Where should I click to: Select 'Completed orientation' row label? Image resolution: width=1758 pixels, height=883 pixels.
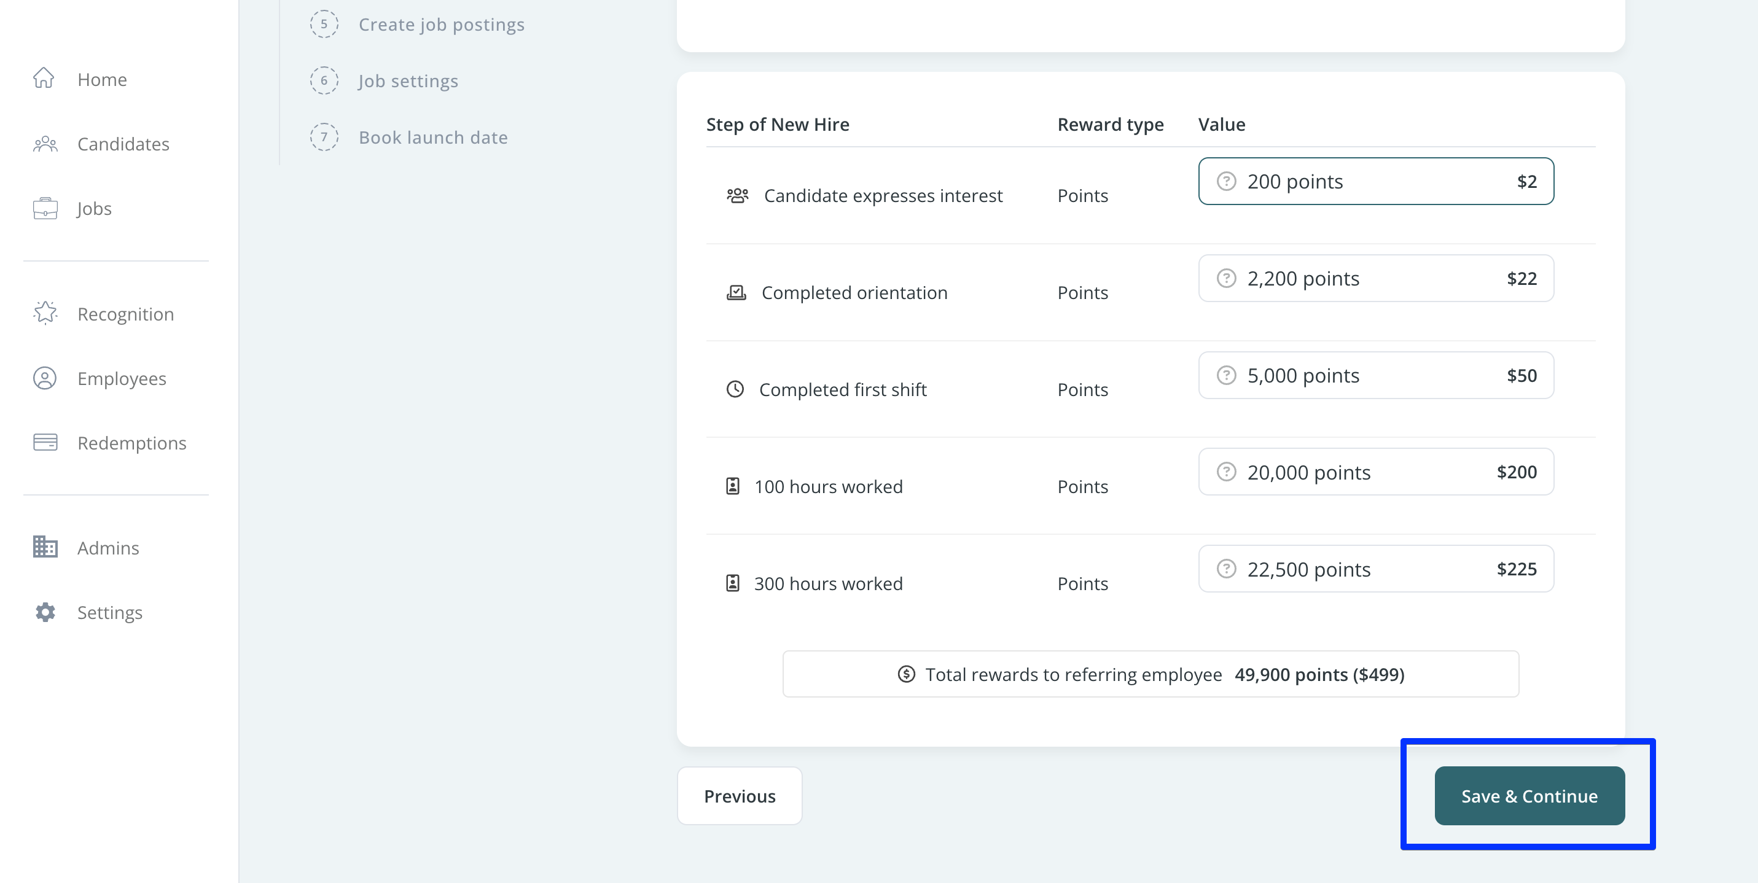coord(854,293)
